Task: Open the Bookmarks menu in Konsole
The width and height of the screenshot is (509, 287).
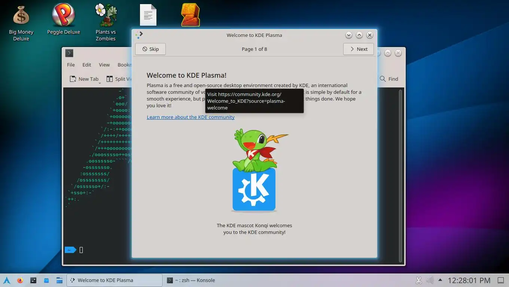Action: pyautogui.click(x=124, y=65)
